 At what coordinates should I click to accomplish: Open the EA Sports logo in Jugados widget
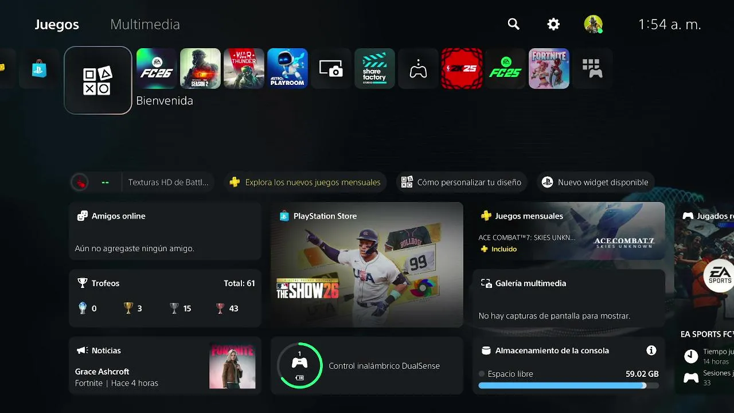click(x=719, y=276)
